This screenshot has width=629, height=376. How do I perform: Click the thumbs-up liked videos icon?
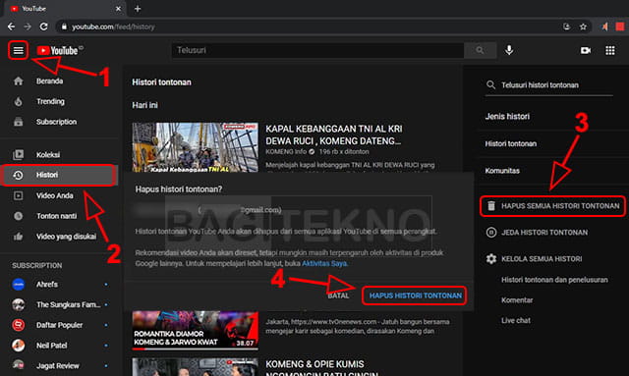[18, 237]
